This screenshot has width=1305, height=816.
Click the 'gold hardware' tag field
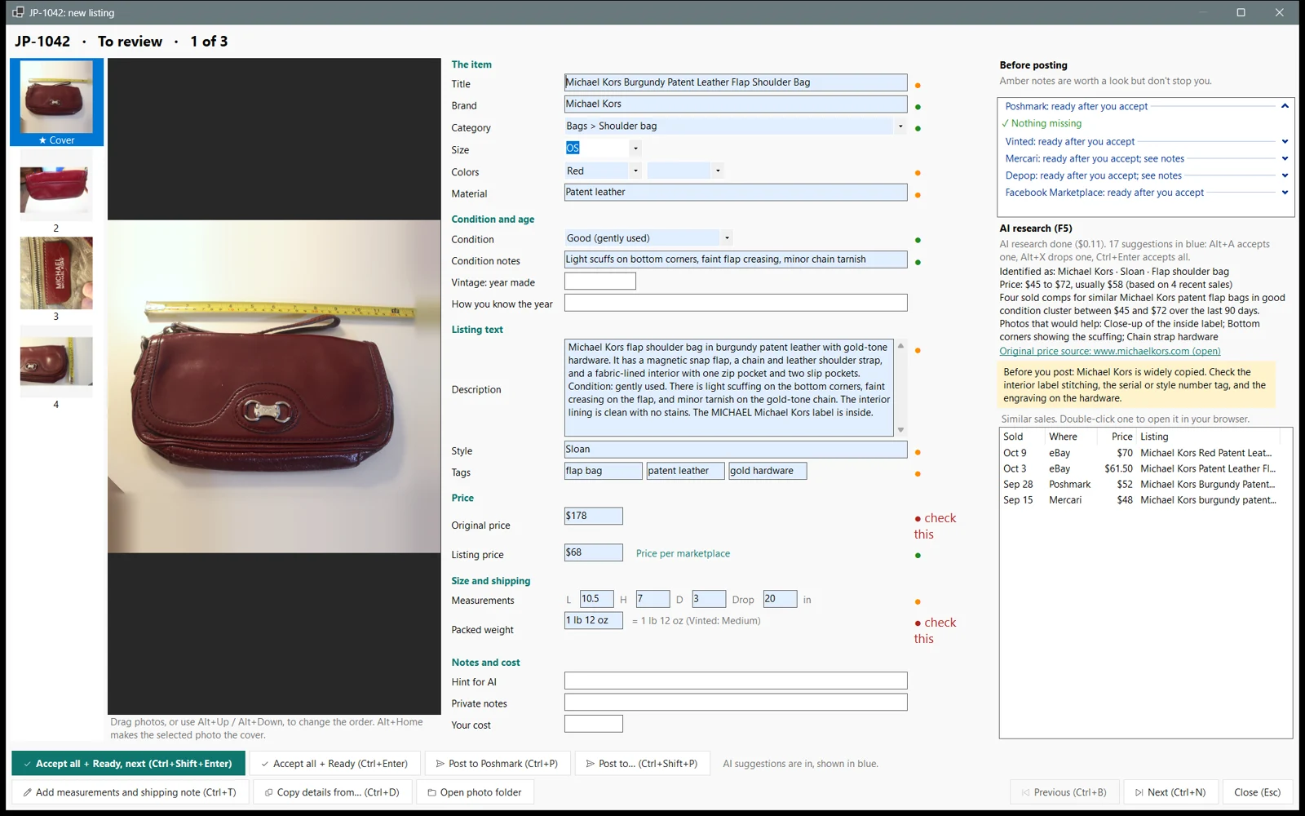coord(768,471)
